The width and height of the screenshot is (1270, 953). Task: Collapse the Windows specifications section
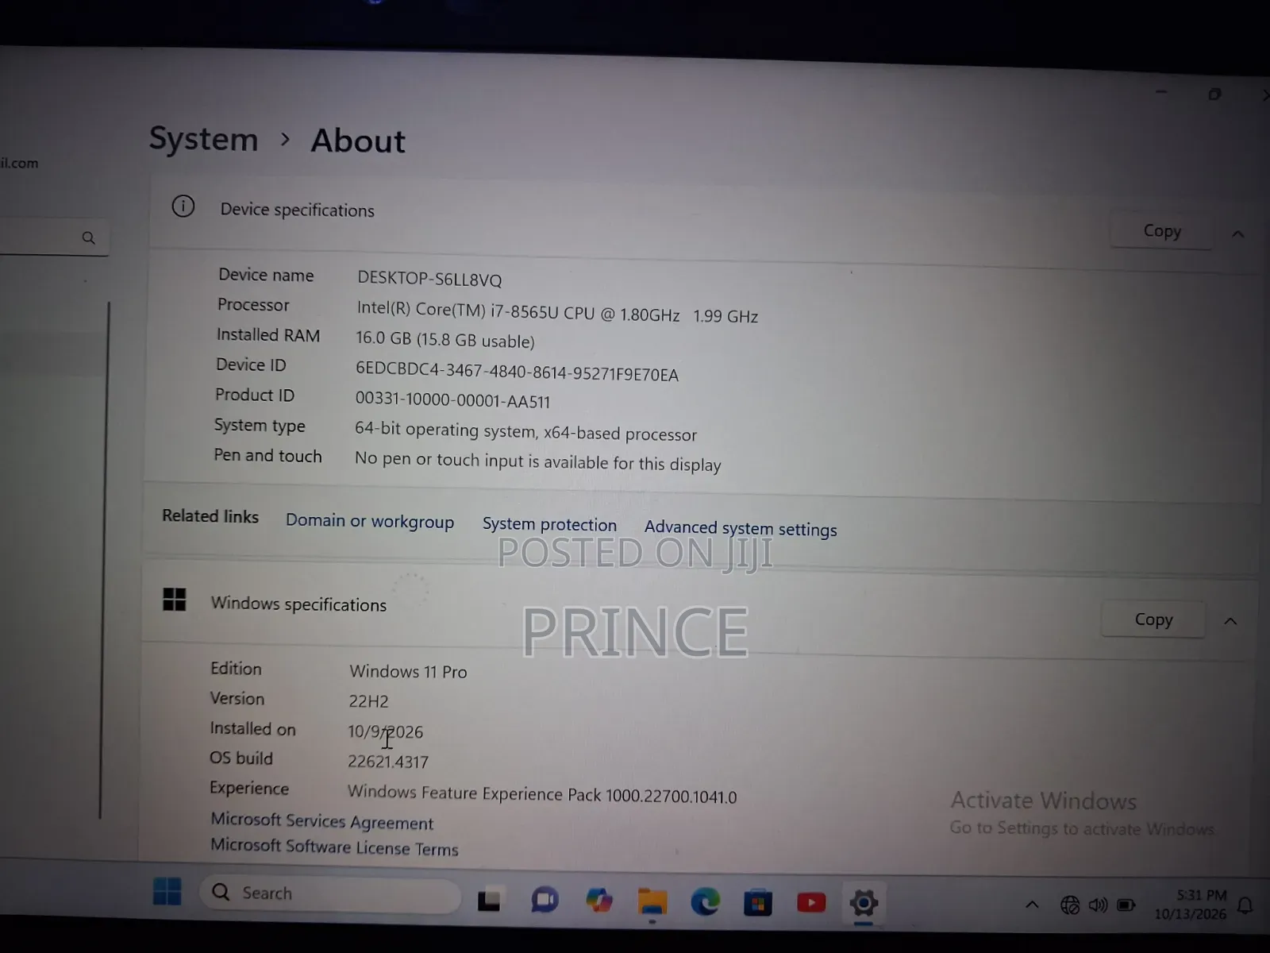point(1230,621)
